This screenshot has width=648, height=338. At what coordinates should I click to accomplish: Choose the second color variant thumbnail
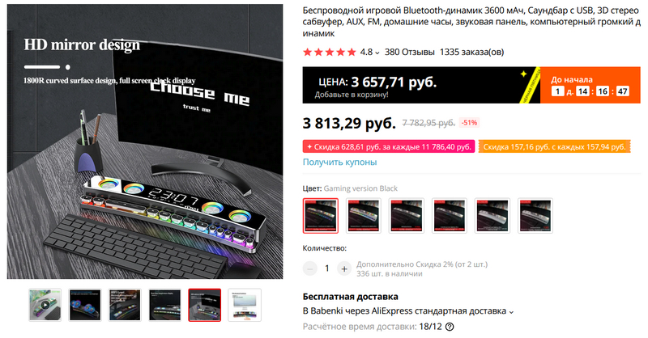click(363, 215)
